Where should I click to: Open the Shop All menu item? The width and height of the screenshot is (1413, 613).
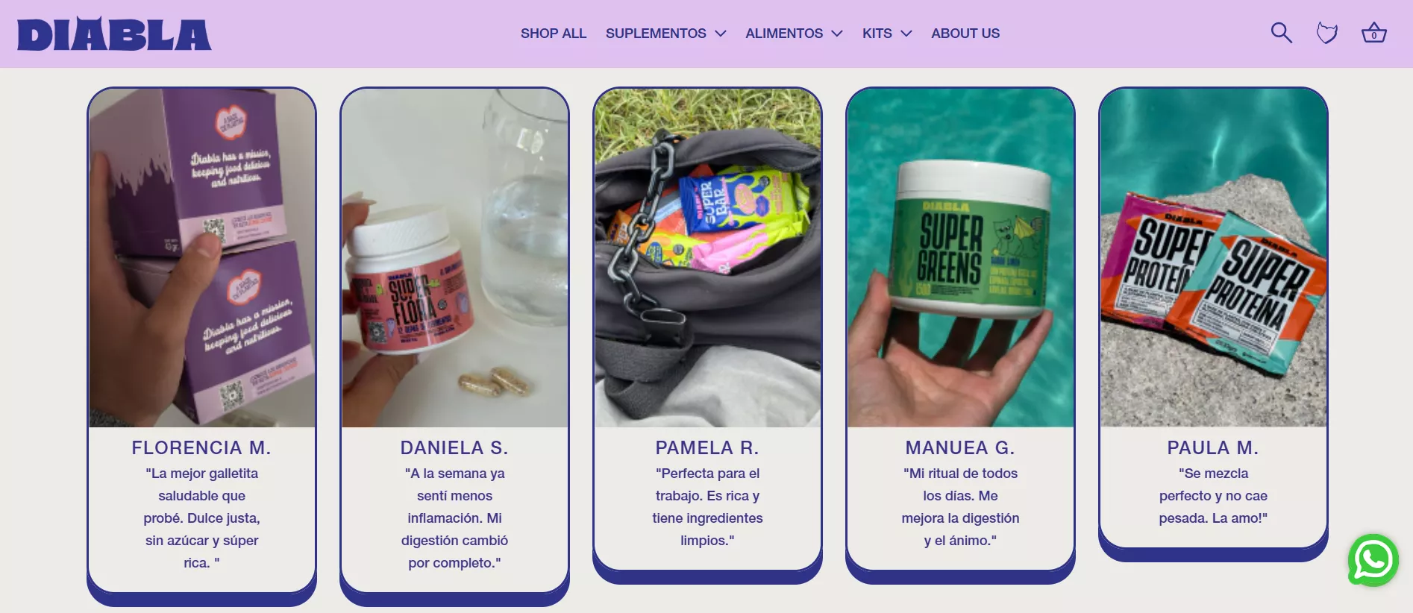tap(554, 34)
